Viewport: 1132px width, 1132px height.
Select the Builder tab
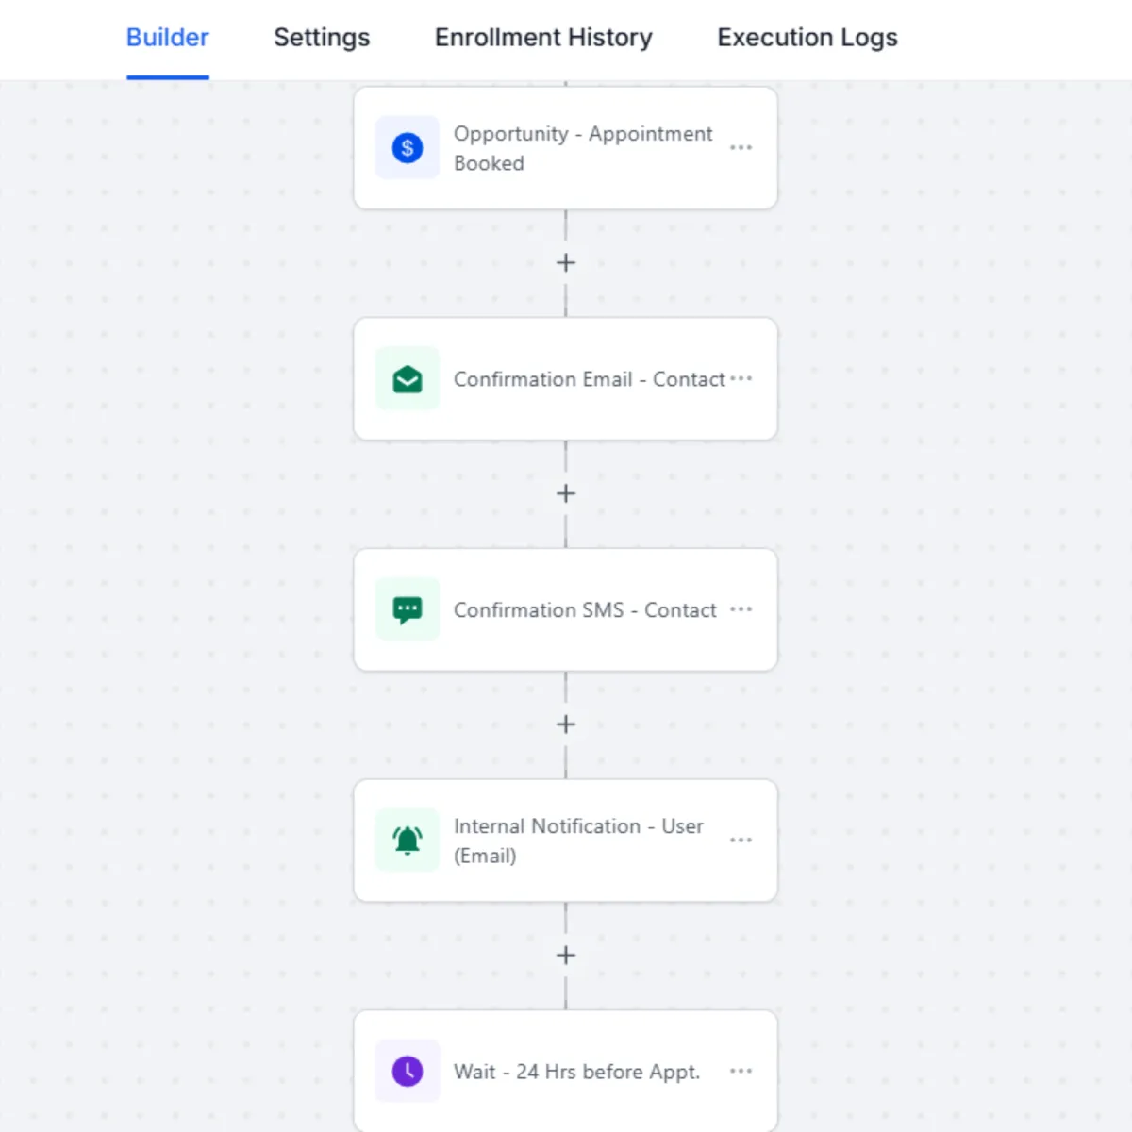168,38
